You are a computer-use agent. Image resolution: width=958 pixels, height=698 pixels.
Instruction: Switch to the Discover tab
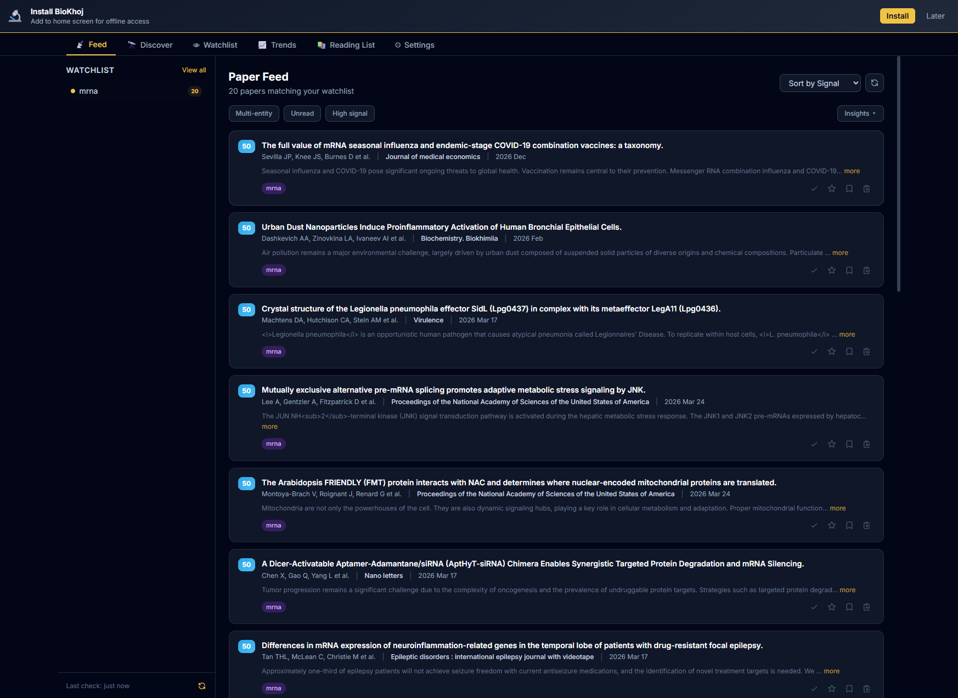150,45
